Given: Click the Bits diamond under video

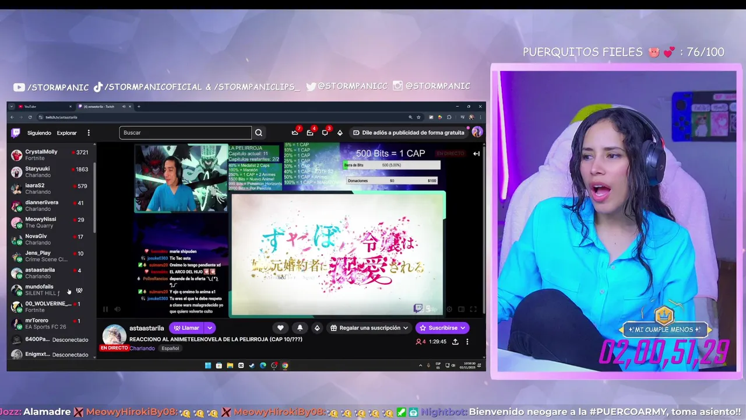Looking at the screenshot, I should pos(317,328).
